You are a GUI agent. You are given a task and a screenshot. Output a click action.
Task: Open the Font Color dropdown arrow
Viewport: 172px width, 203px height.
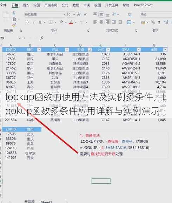click(76, 22)
